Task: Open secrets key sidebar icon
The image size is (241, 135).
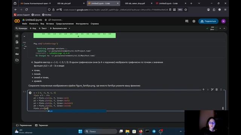Action: coord(17,54)
